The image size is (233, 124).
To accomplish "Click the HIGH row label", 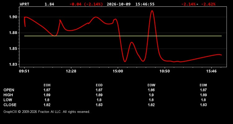I will pyautogui.click(x=8, y=95).
